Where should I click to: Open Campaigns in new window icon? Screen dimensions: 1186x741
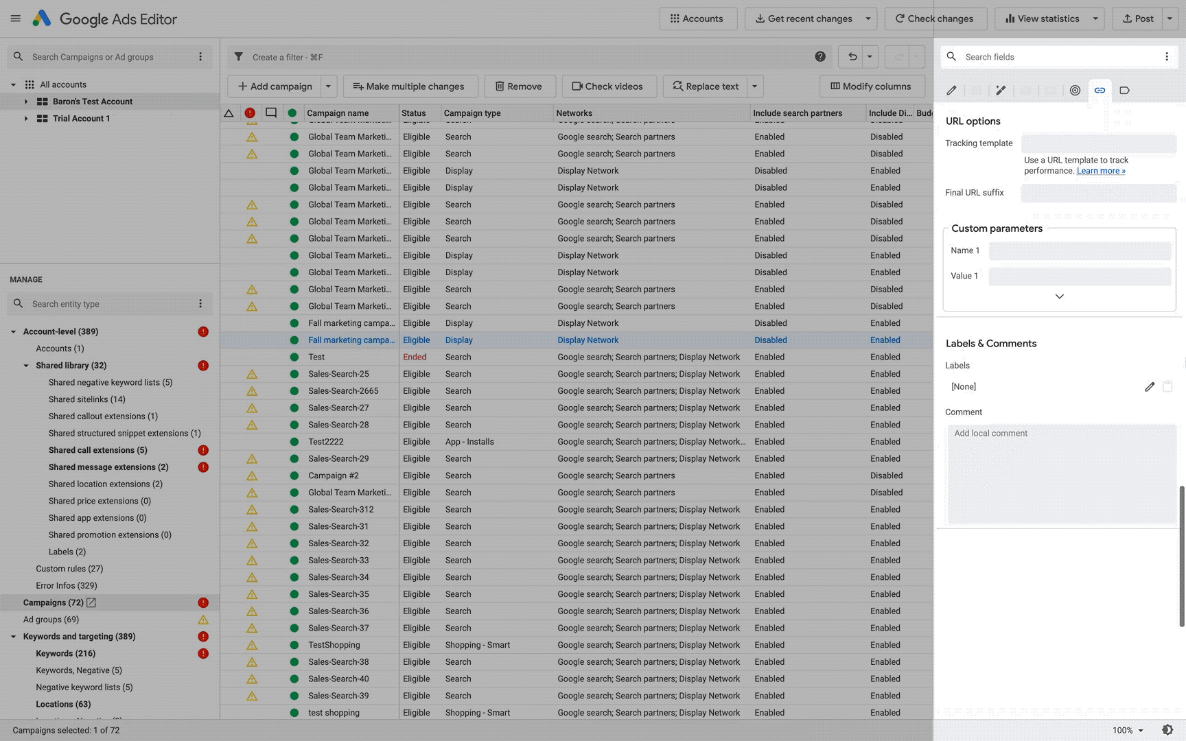coord(91,602)
